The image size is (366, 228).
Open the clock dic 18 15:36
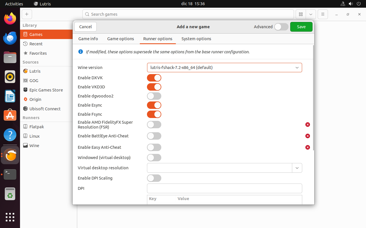tap(193, 4)
